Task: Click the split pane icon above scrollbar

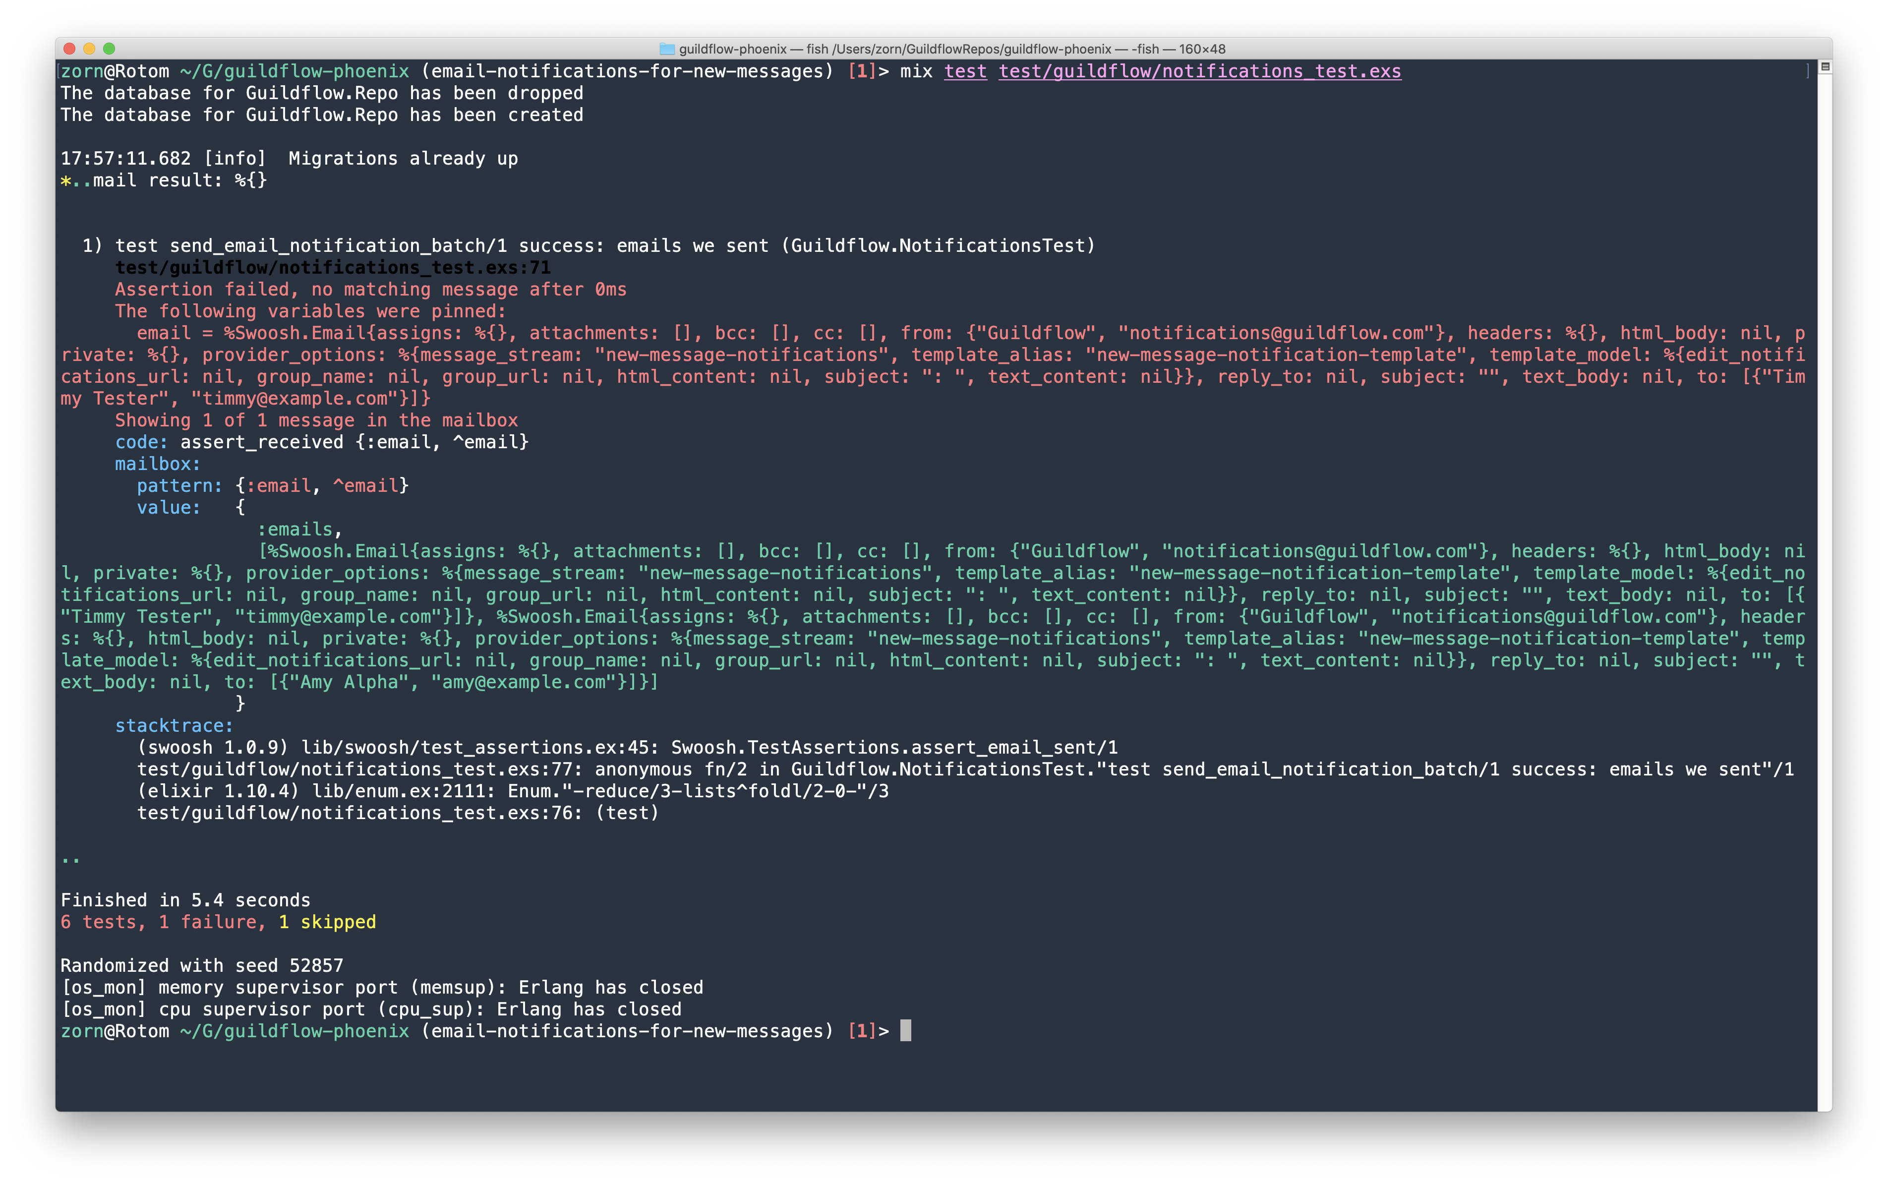Action: pyautogui.click(x=1825, y=67)
